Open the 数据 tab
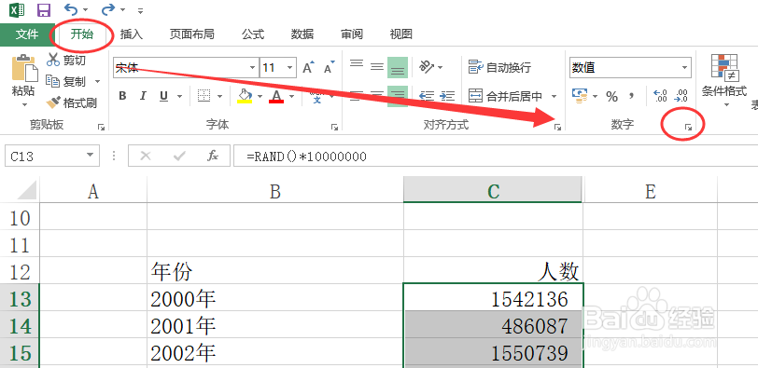The height and width of the screenshot is (368, 758). click(x=302, y=34)
